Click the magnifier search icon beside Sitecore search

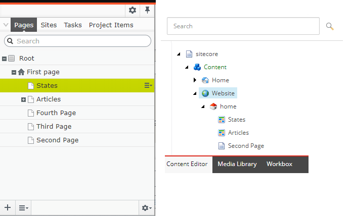coord(330,26)
